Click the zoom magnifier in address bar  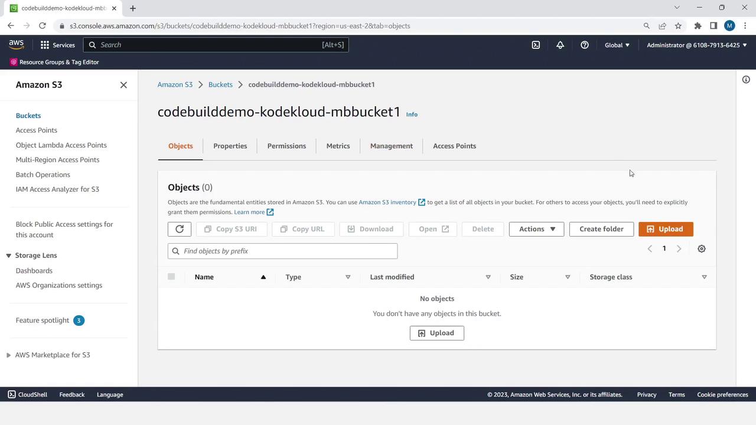pyautogui.click(x=646, y=26)
